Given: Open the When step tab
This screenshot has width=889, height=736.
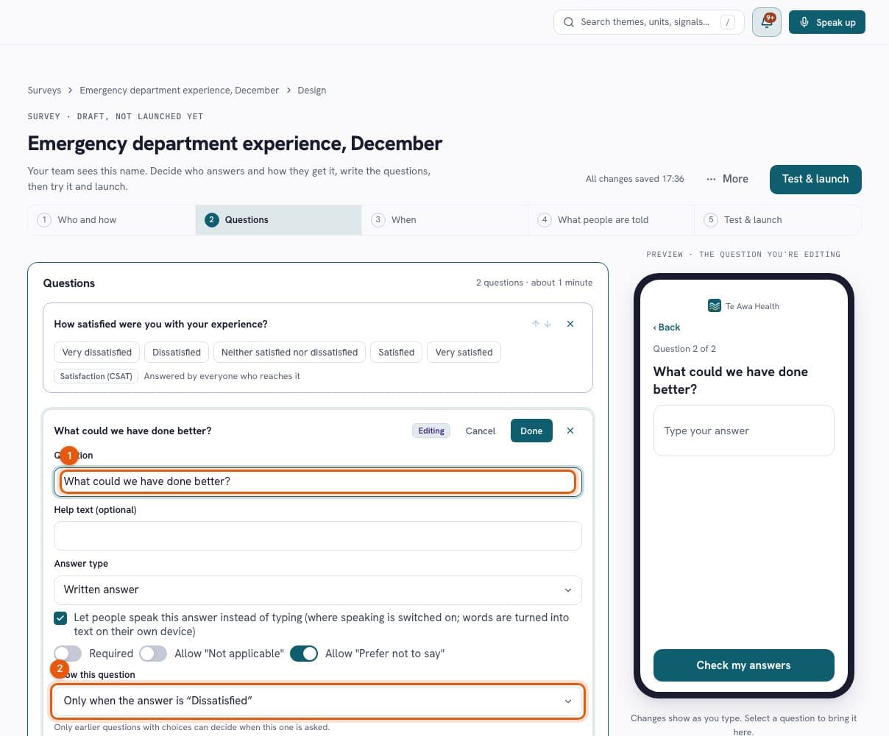Looking at the screenshot, I should [x=445, y=220].
